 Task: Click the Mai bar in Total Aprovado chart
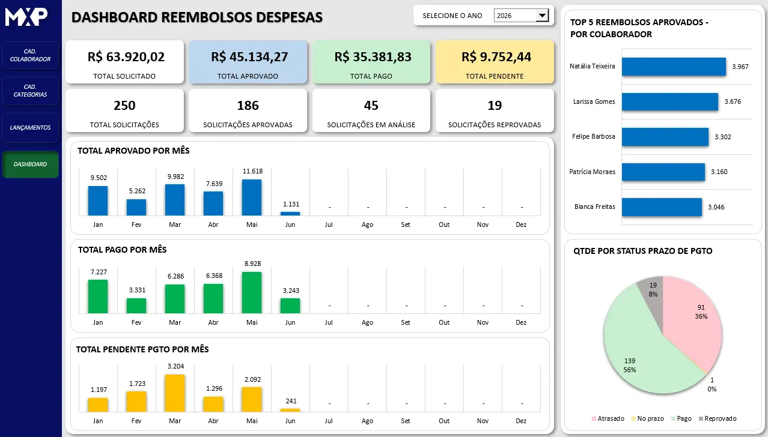pyautogui.click(x=252, y=197)
